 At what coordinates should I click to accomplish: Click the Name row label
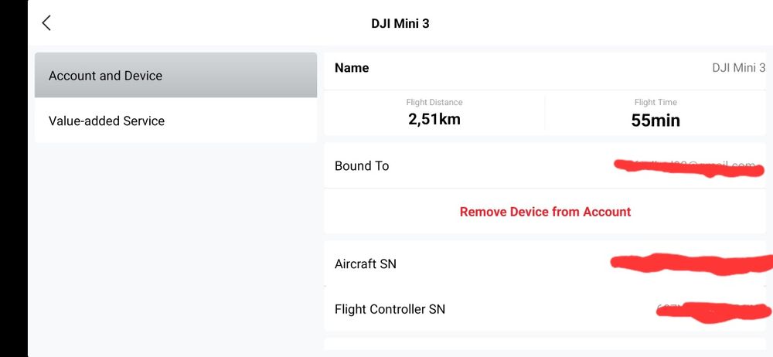[x=352, y=68]
